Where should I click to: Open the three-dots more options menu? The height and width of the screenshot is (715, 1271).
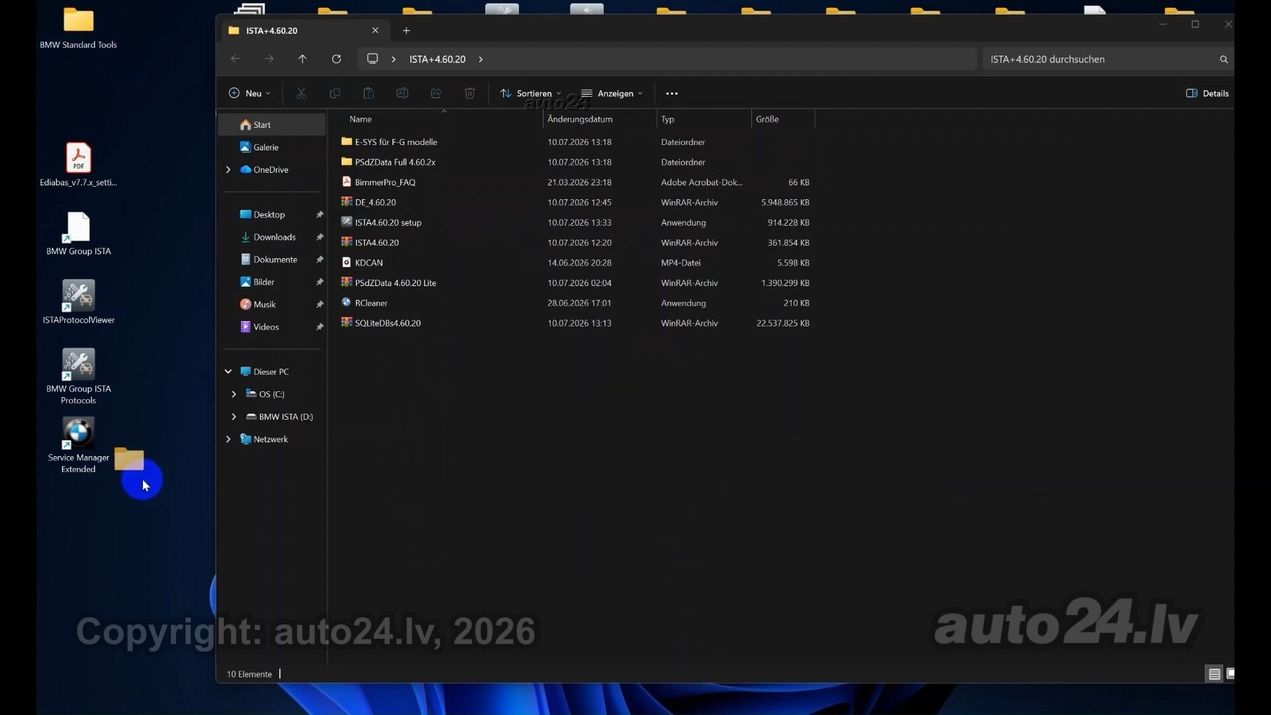pyautogui.click(x=672, y=93)
